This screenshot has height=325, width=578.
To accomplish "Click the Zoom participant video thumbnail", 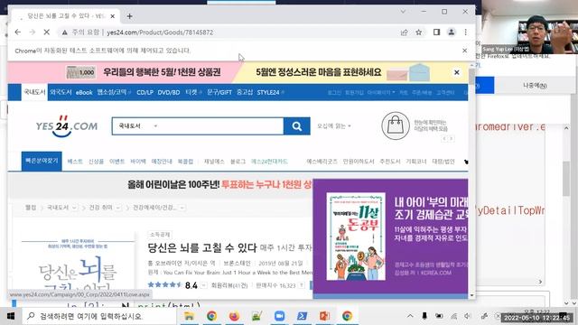I will [x=530, y=27].
